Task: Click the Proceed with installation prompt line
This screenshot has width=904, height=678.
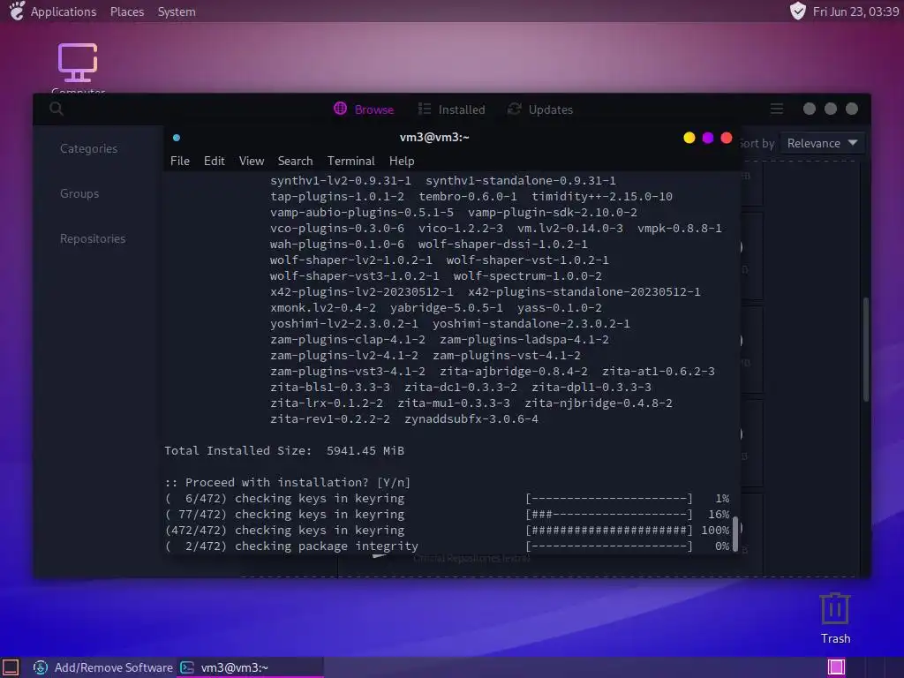Action: pyautogui.click(x=288, y=483)
